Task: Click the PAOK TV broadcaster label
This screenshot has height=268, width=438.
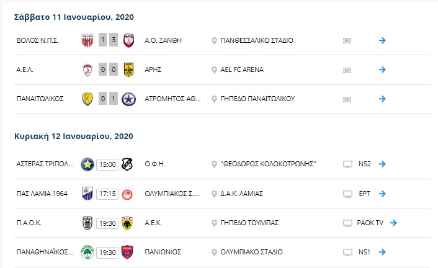Action: pyautogui.click(x=370, y=223)
